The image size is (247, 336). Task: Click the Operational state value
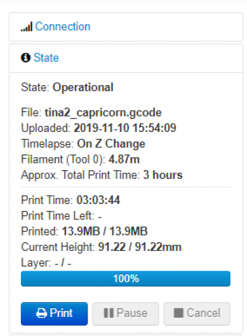[x=83, y=88]
